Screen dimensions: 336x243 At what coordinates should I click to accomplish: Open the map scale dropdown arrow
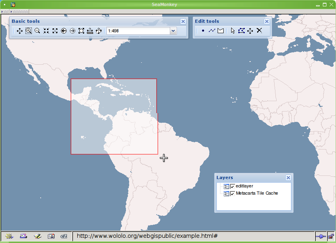173,31
